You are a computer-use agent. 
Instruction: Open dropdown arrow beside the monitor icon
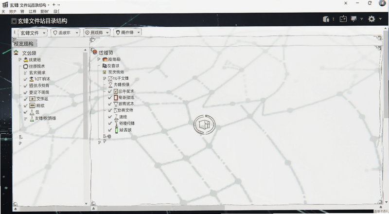pos(361,19)
